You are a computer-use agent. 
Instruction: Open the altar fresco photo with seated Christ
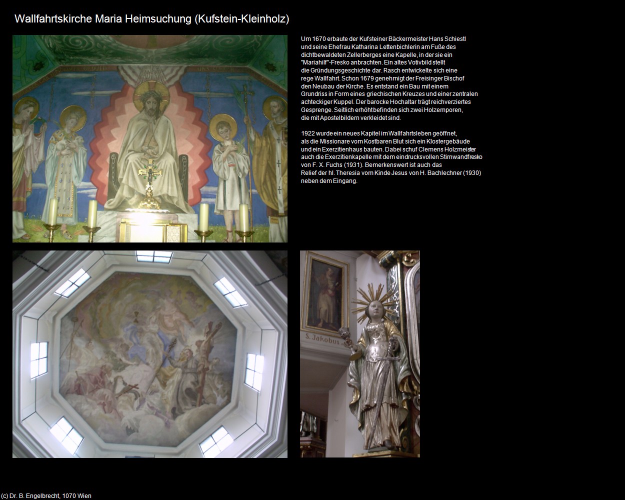click(150, 138)
